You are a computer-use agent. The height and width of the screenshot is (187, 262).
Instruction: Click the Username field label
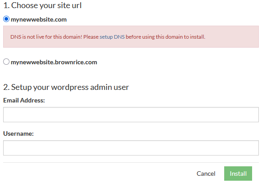pyautogui.click(x=18, y=134)
